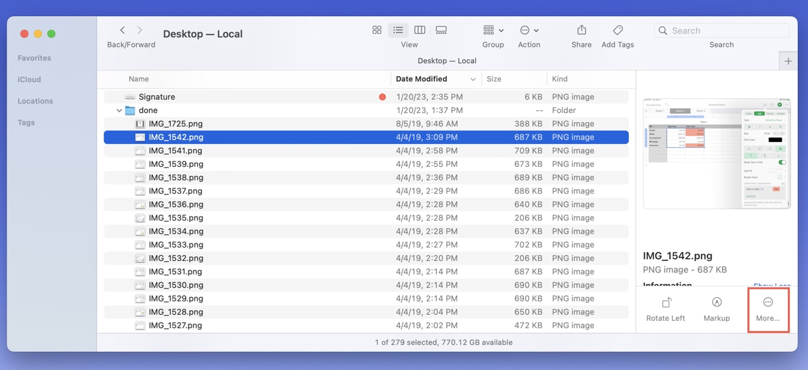Click into the Search field
The width and height of the screenshot is (808, 370).
tap(721, 30)
